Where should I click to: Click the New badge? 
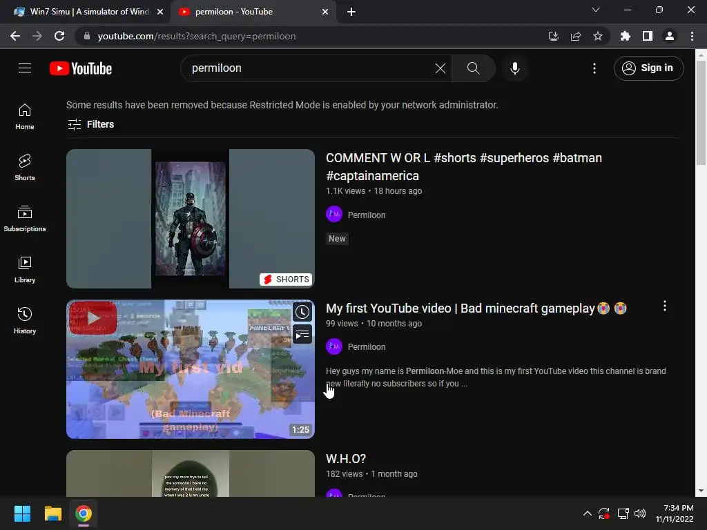point(337,238)
